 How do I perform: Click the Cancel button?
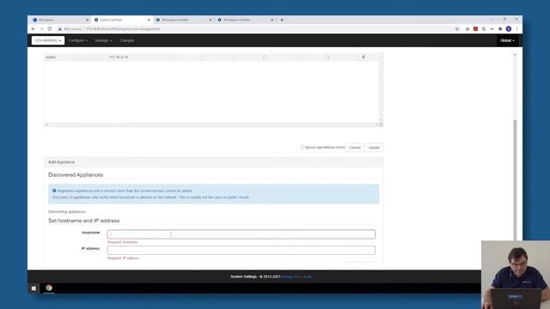[355, 148]
